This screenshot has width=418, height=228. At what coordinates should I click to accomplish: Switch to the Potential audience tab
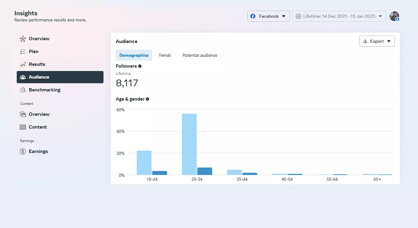point(200,55)
